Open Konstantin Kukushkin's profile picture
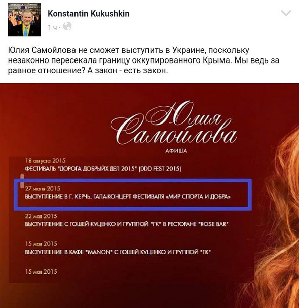This screenshot has width=299, height=308. 25,20
